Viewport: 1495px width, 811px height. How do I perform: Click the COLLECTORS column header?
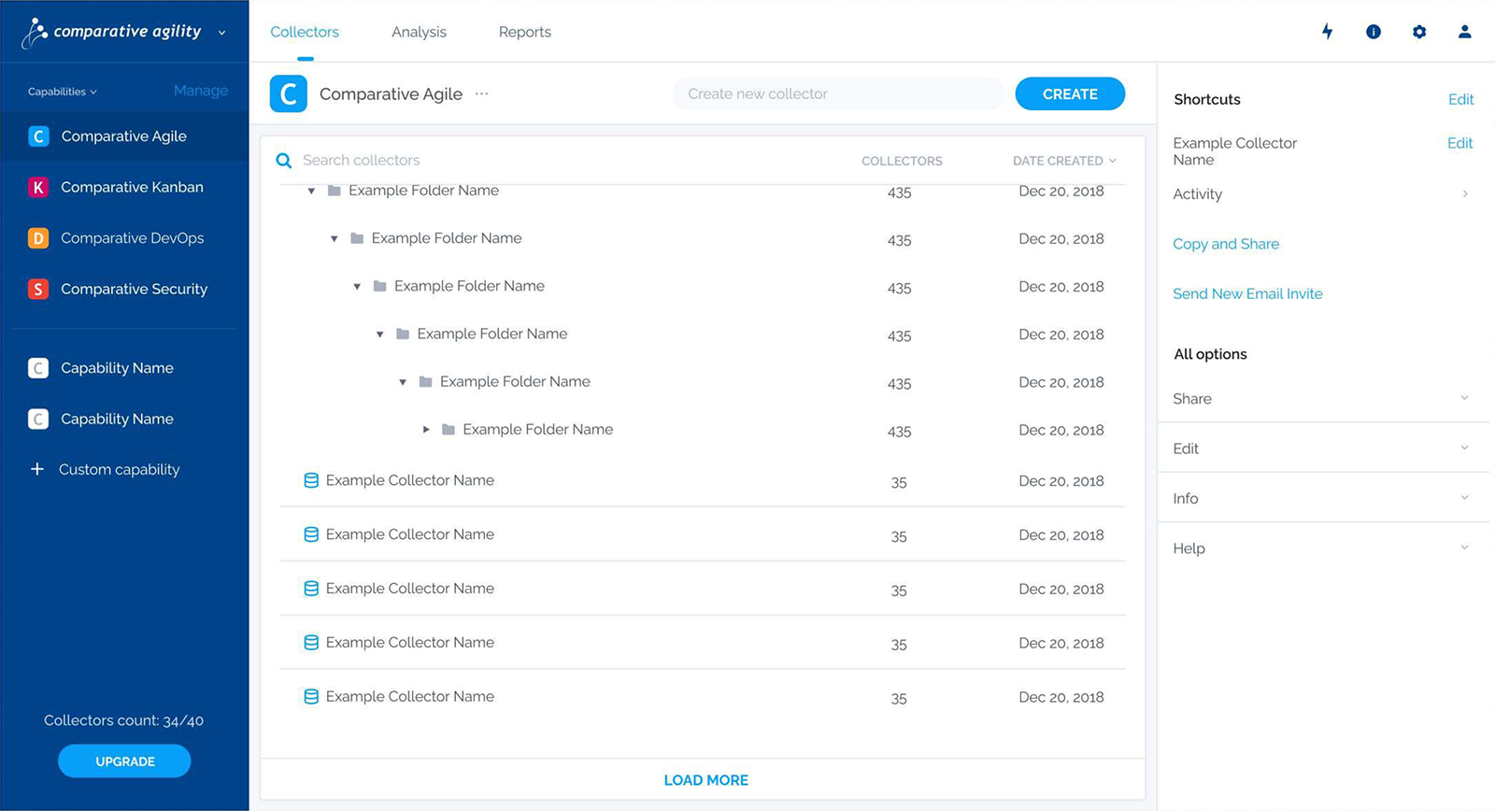[902, 161]
